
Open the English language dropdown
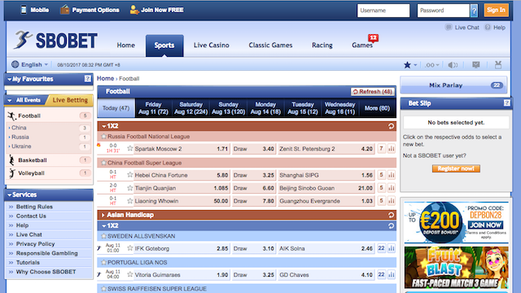(x=30, y=64)
